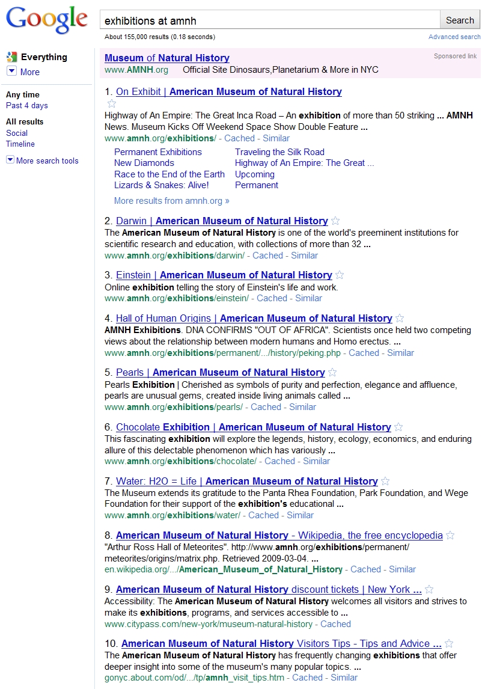This screenshot has height=689, width=485.
Task: Star the discount tickets result
Action: click(429, 589)
